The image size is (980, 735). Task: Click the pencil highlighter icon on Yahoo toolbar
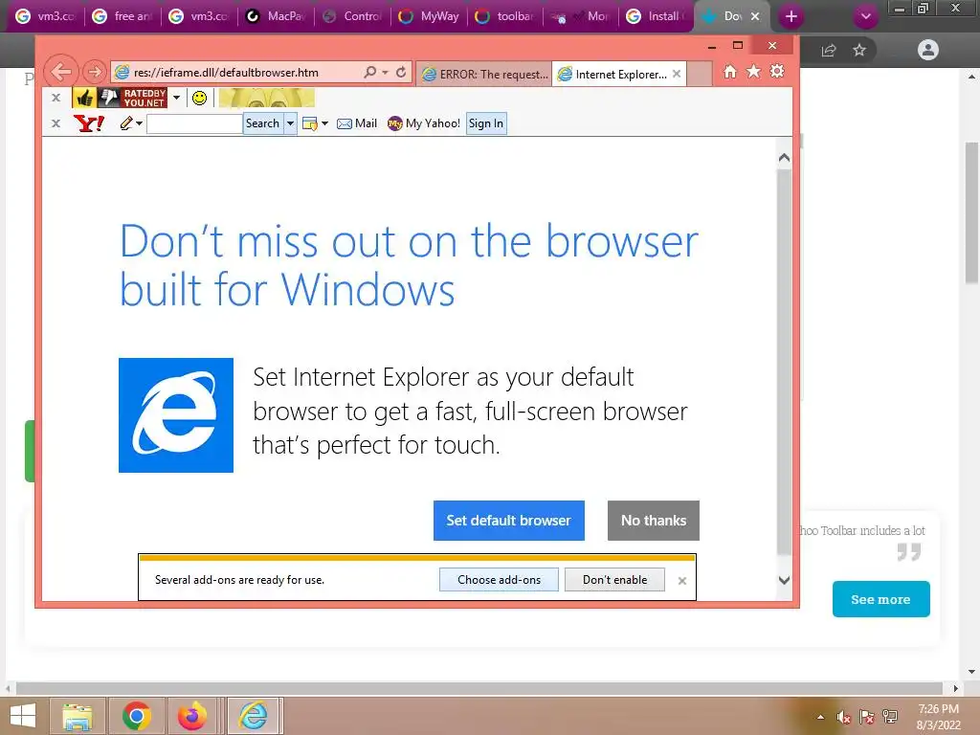(126, 123)
